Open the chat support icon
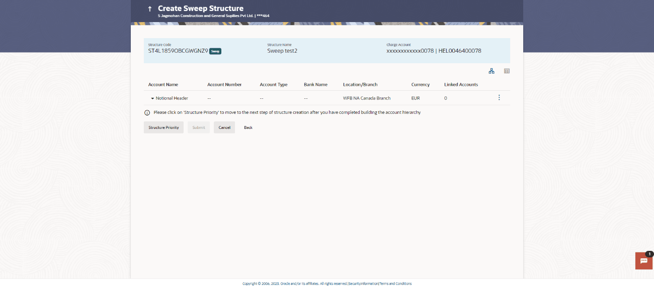This screenshot has height=294, width=654. 644,261
